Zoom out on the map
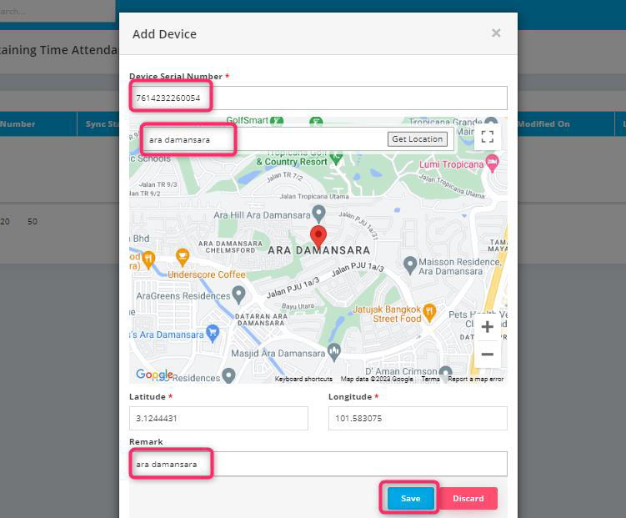This screenshot has width=626, height=518. (x=487, y=355)
